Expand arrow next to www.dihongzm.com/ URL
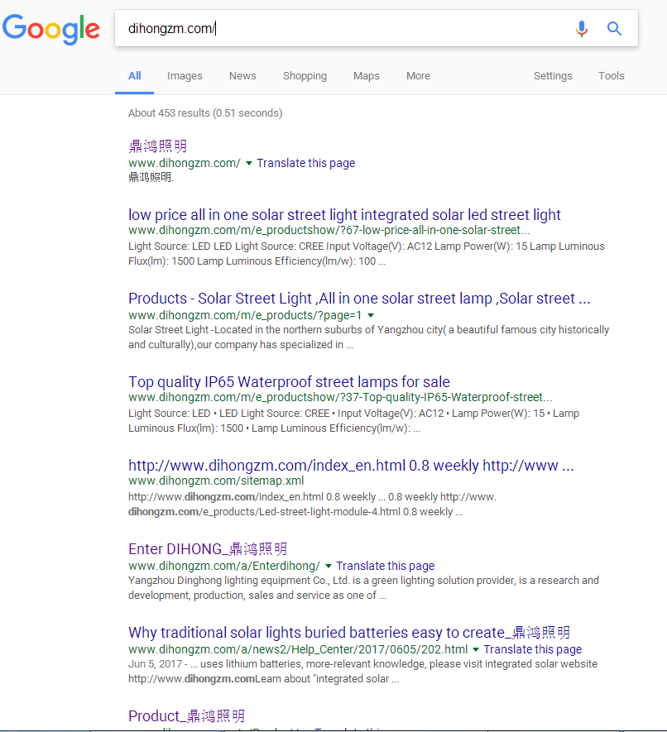 [x=249, y=164]
